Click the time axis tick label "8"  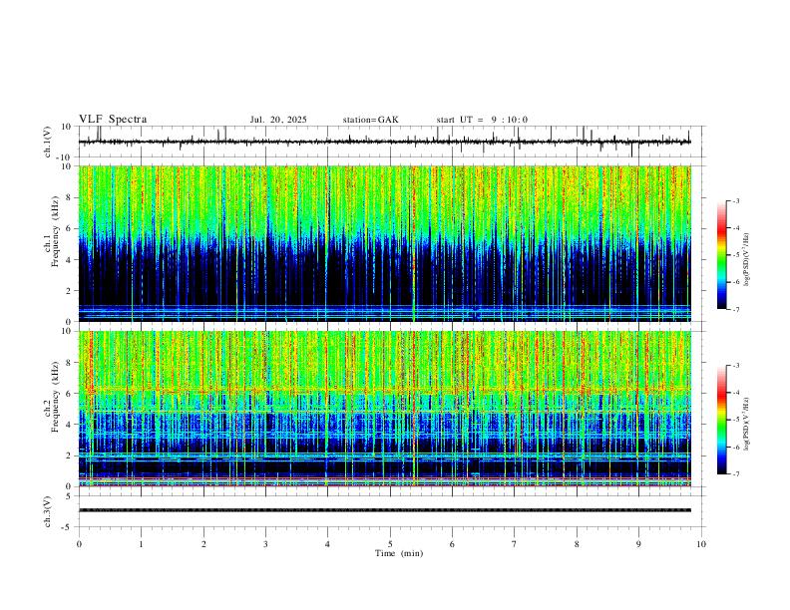pos(577,544)
